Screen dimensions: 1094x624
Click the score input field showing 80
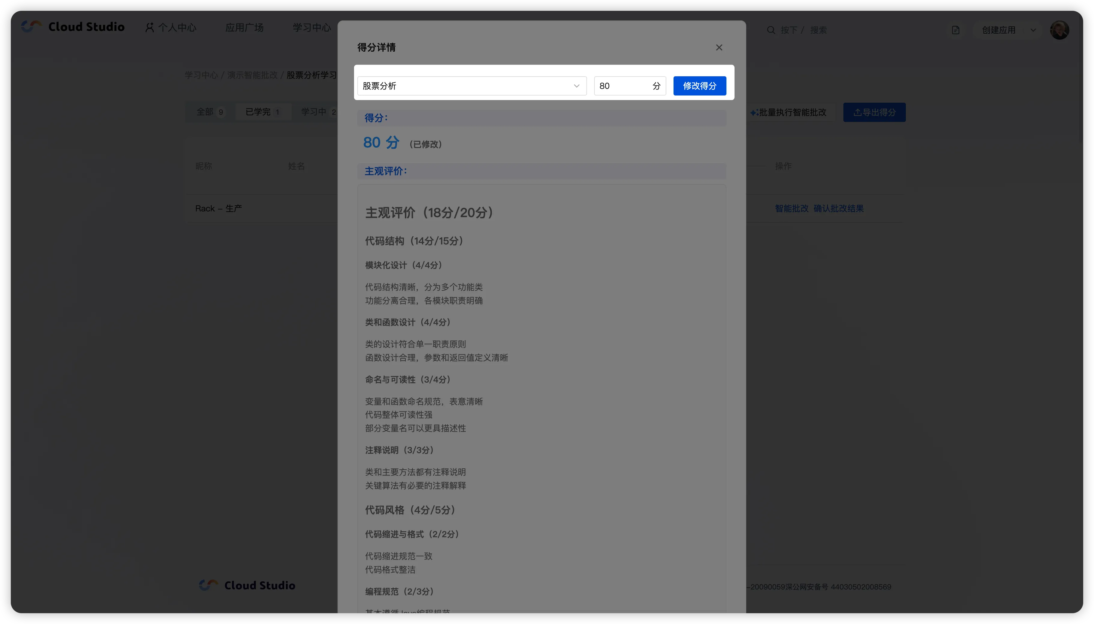coord(622,86)
